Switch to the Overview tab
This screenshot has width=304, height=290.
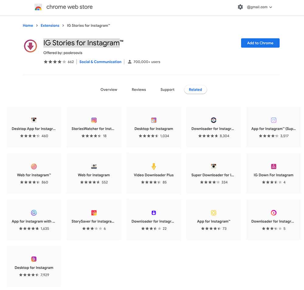click(x=109, y=90)
